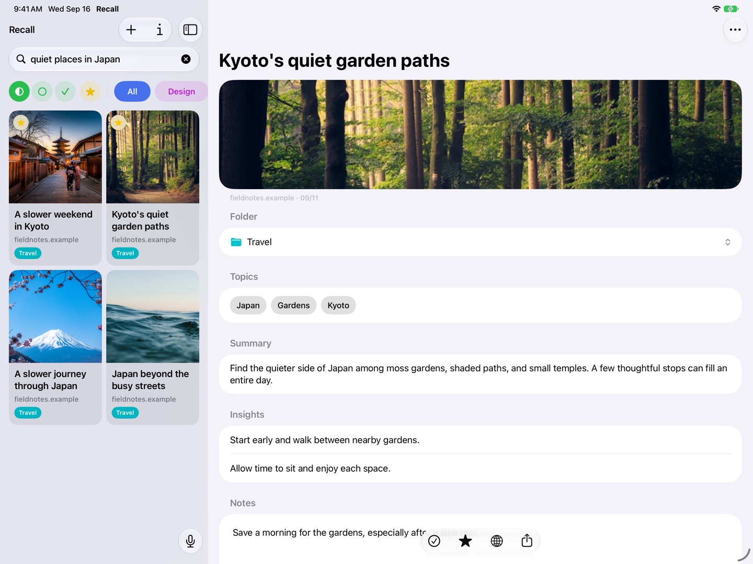Viewport: 753px width, 564px height.
Task: Toggle the star favorites filter
Action: point(90,91)
